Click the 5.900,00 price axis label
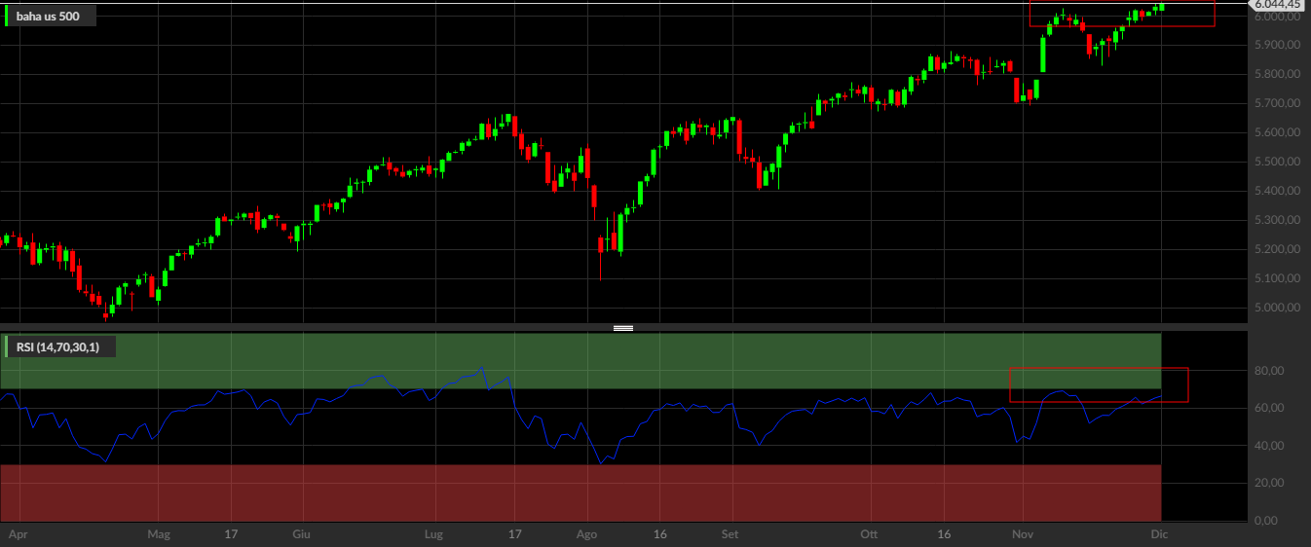1311x547 pixels. [x=1276, y=45]
